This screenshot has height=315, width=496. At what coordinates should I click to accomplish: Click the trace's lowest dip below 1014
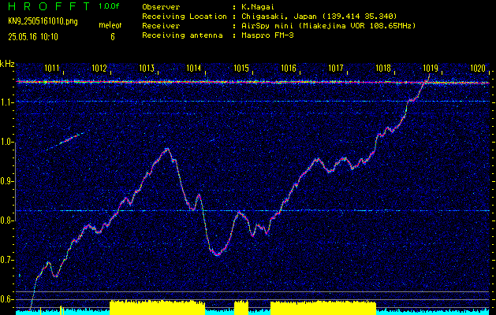(x=217, y=254)
